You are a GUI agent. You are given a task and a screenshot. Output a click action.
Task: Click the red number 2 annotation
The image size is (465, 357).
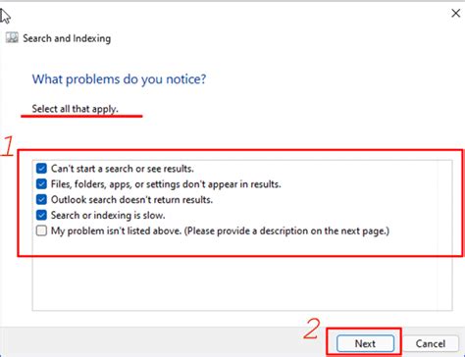coord(312,329)
